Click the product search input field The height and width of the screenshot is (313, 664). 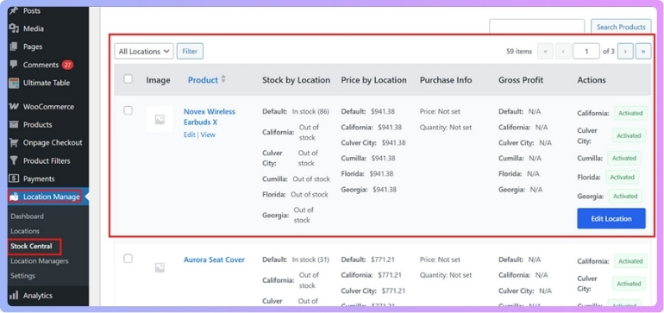click(x=536, y=27)
